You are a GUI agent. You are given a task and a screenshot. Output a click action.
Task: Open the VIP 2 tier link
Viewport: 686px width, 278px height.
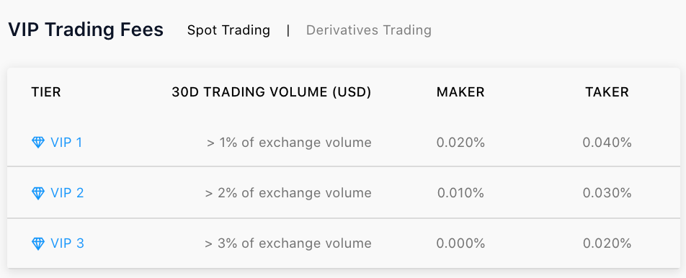click(x=67, y=193)
